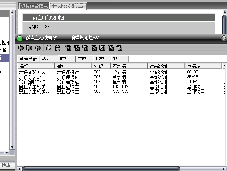This screenshot has width=227, height=171.
Task: Move rule up using the up-arrow icon
Action: (111, 48)
